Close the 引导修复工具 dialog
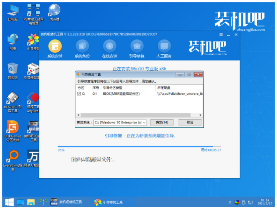277x209 pixels. click(198, 75)
